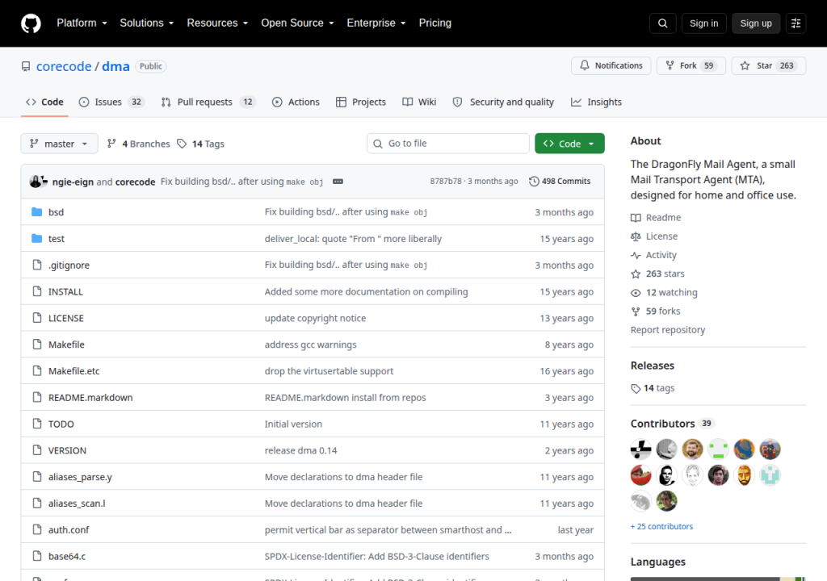Screen dimensions: 827x581
Task: Open the Insights tab
Action: coord(597,102)
